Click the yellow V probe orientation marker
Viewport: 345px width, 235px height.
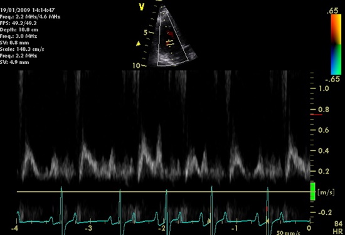tap(142, 7)
